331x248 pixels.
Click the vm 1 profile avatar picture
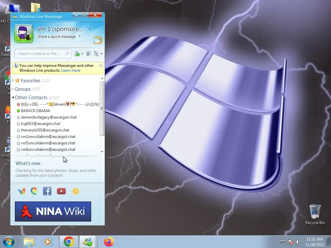24,33
